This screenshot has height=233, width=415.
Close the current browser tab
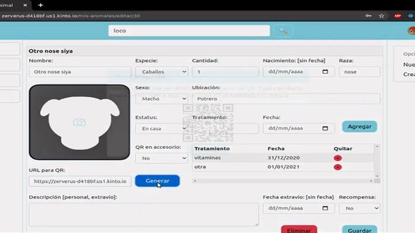pyautogui.click(x=25, y=5)
